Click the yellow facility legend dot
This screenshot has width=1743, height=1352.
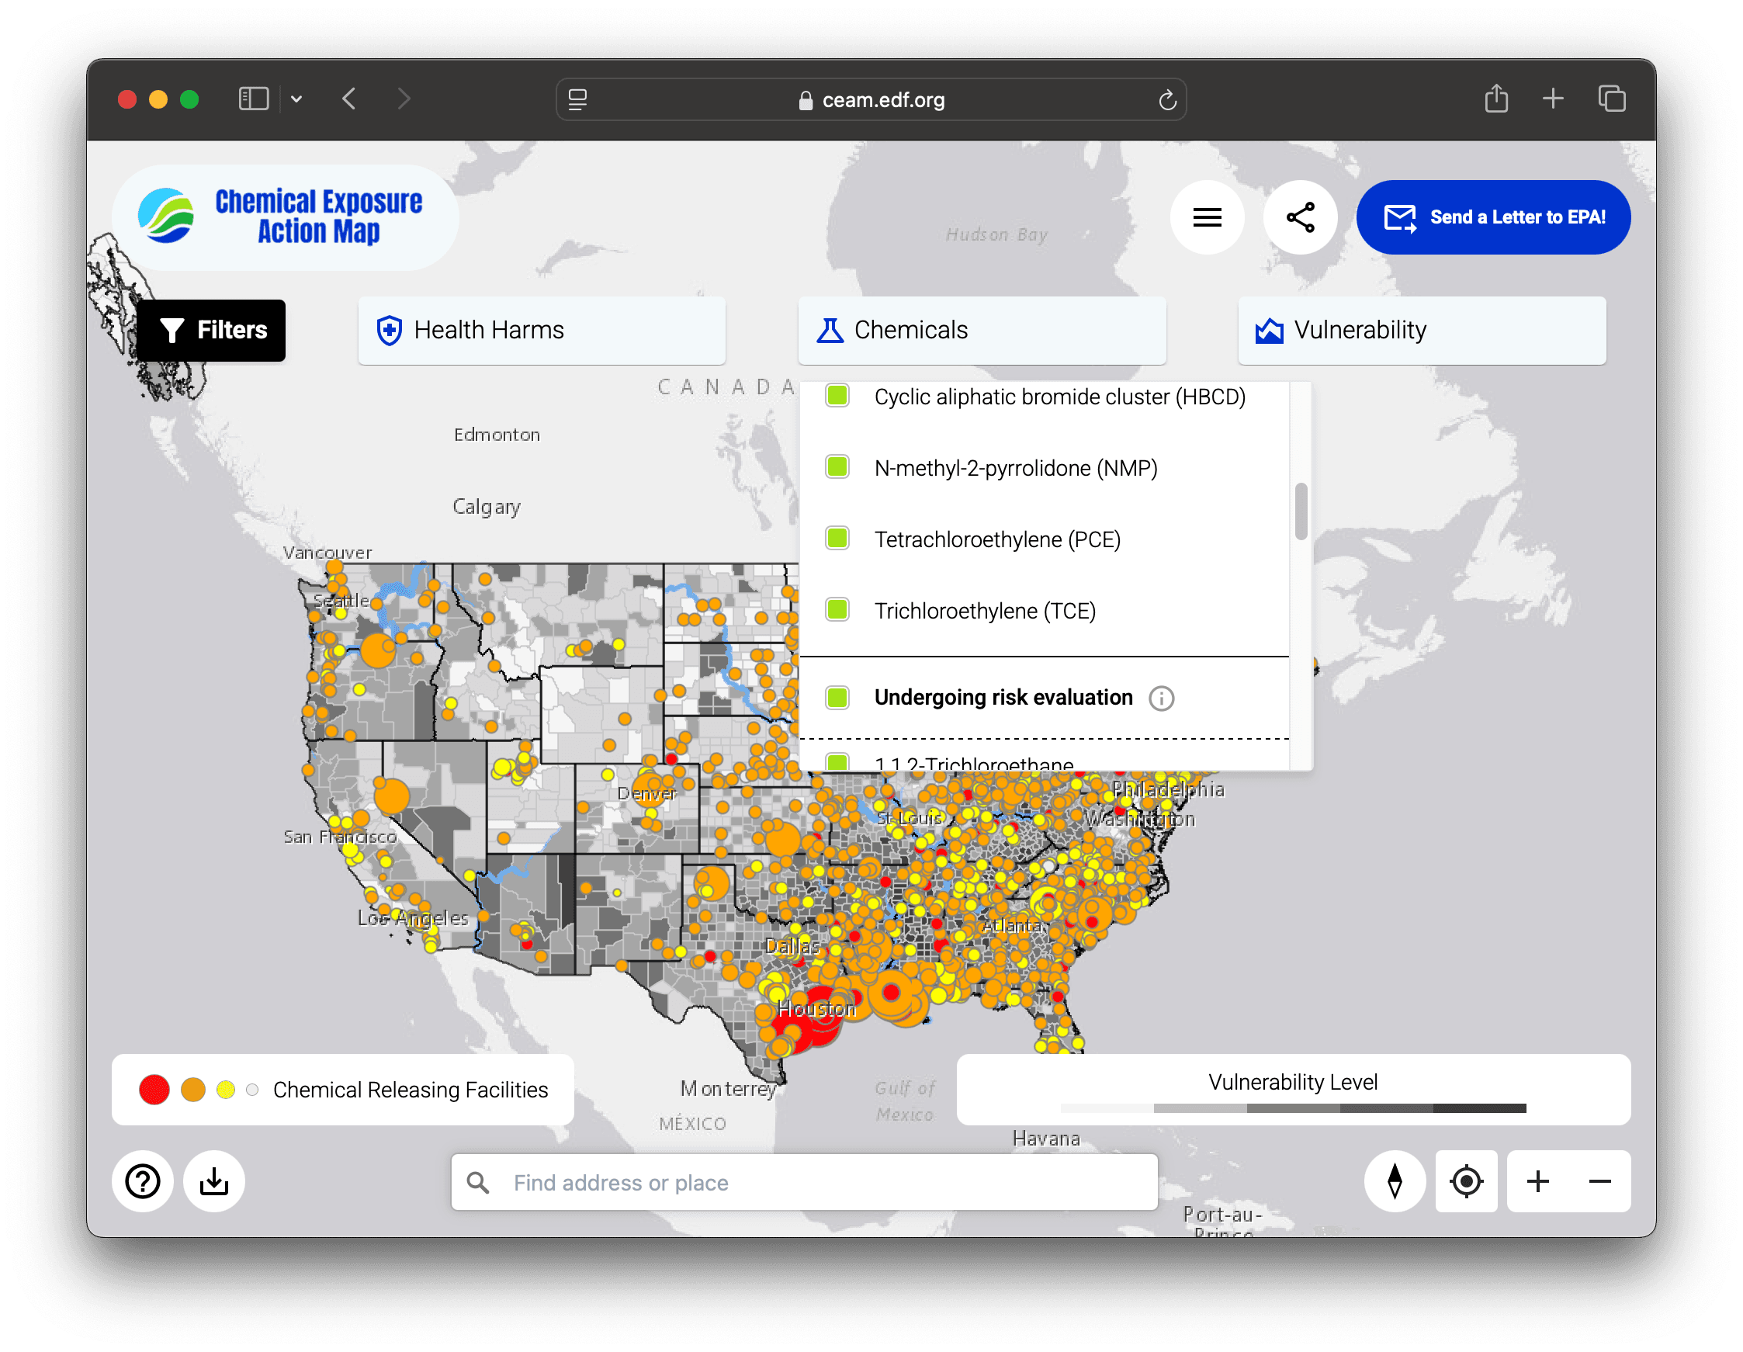point(226,1090)
